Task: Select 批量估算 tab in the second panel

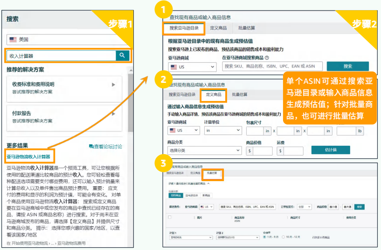Action: tap(240, 95)
